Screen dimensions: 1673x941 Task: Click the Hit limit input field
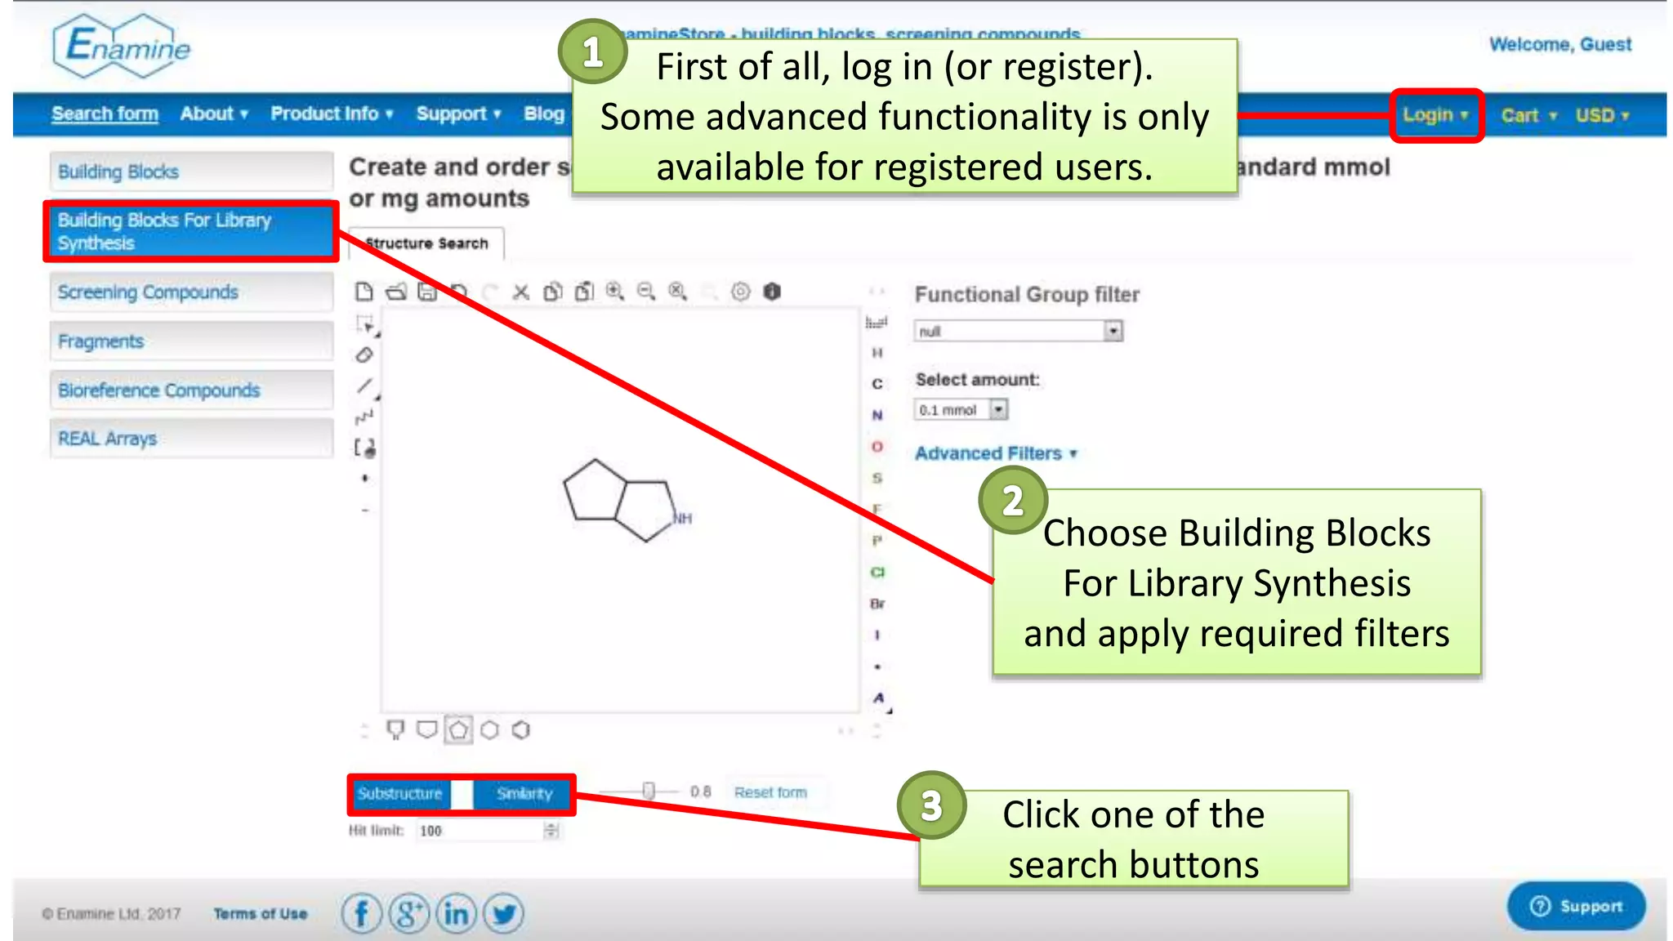pos(478,831)
